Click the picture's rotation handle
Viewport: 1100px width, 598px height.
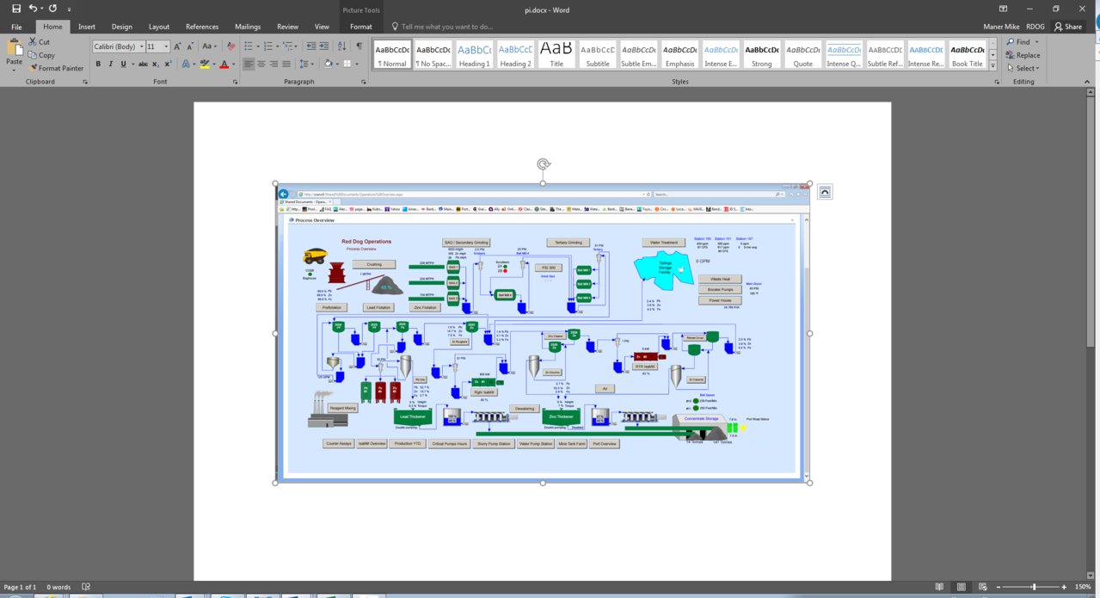click(x=543, y=163)
